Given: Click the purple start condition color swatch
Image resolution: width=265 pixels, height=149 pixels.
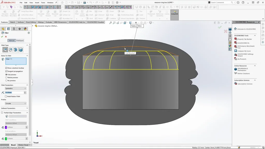Looking at the screenshot, I should [x=6, y=127].
